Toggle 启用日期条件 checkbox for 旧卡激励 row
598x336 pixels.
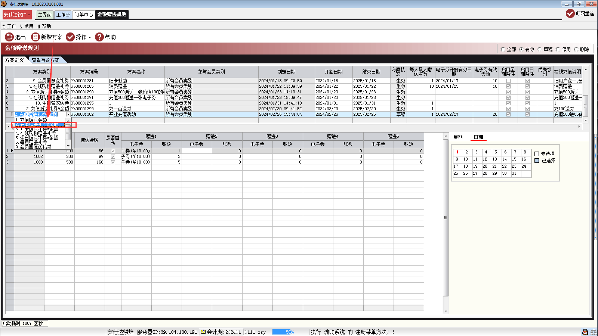click(527, 81)
